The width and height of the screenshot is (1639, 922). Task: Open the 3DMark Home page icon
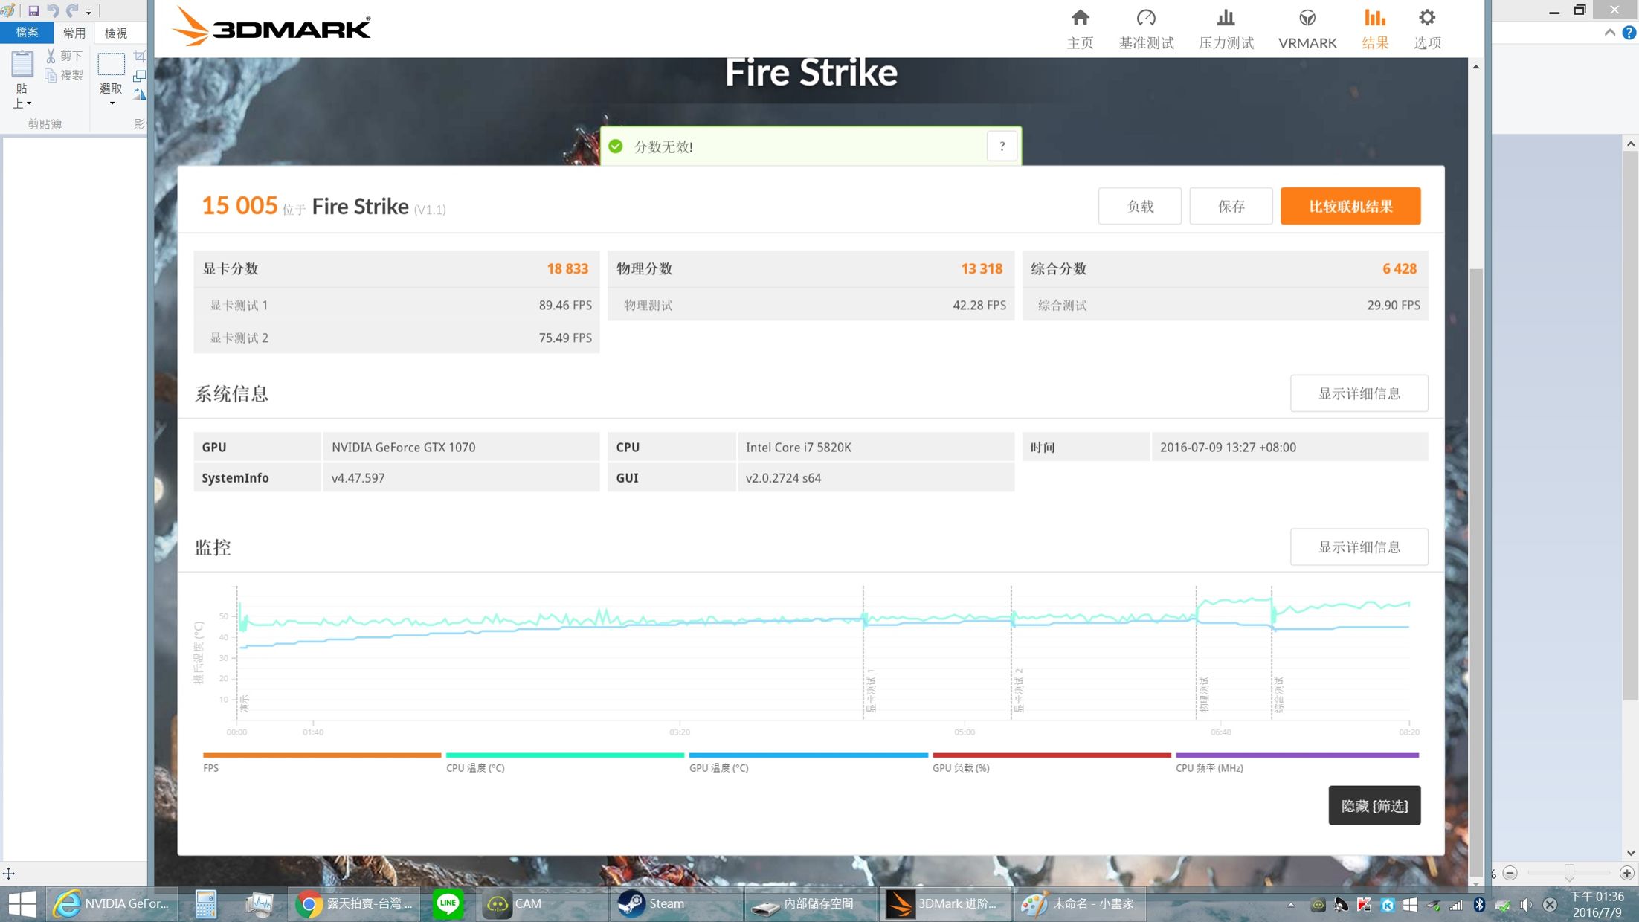(x=1080, y=19)
